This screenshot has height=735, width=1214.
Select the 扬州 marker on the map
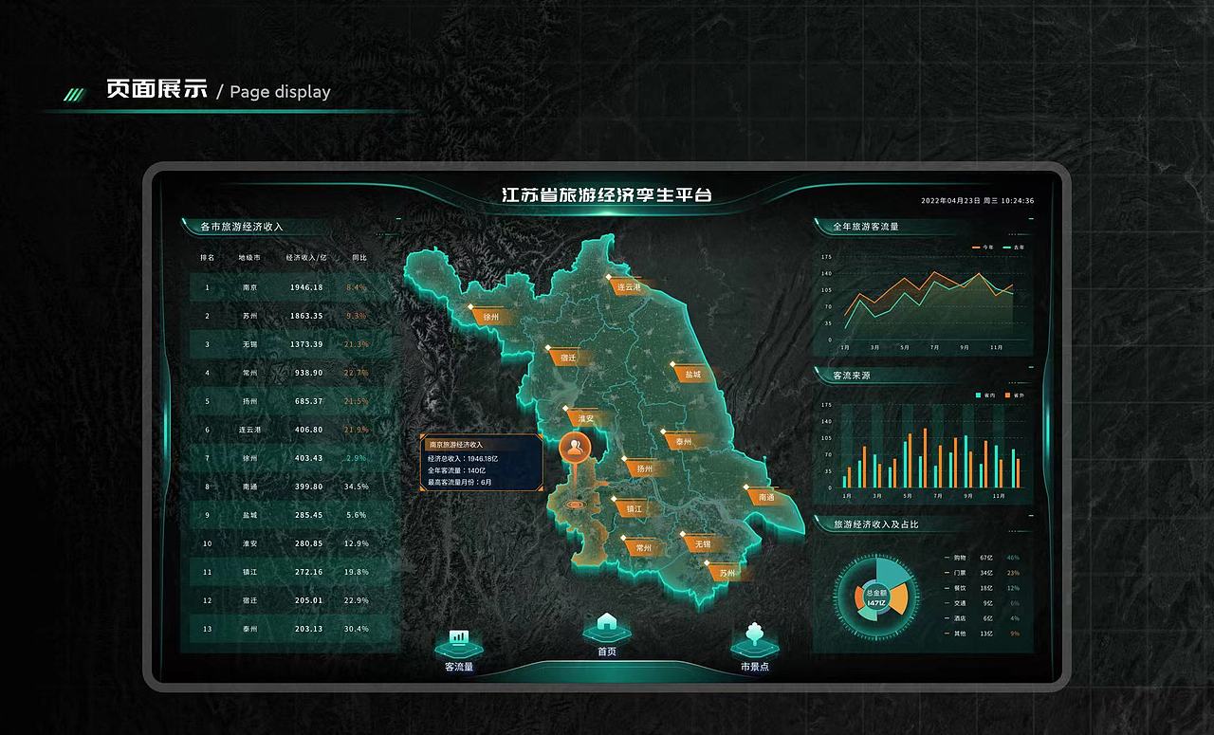643,469
